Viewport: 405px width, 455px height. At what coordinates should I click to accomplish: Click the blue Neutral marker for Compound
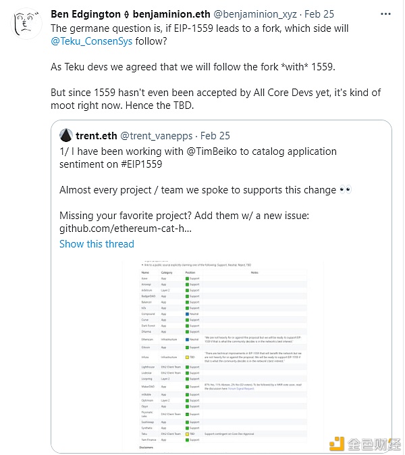tap(187, 314)
